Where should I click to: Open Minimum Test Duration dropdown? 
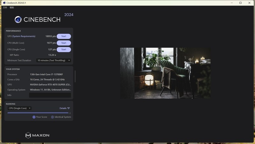coord(54,60)
